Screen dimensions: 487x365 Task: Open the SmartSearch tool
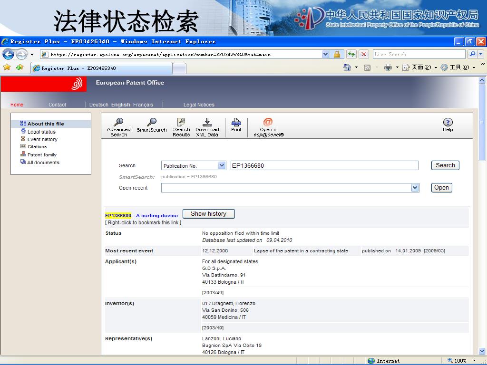(152, 125)
